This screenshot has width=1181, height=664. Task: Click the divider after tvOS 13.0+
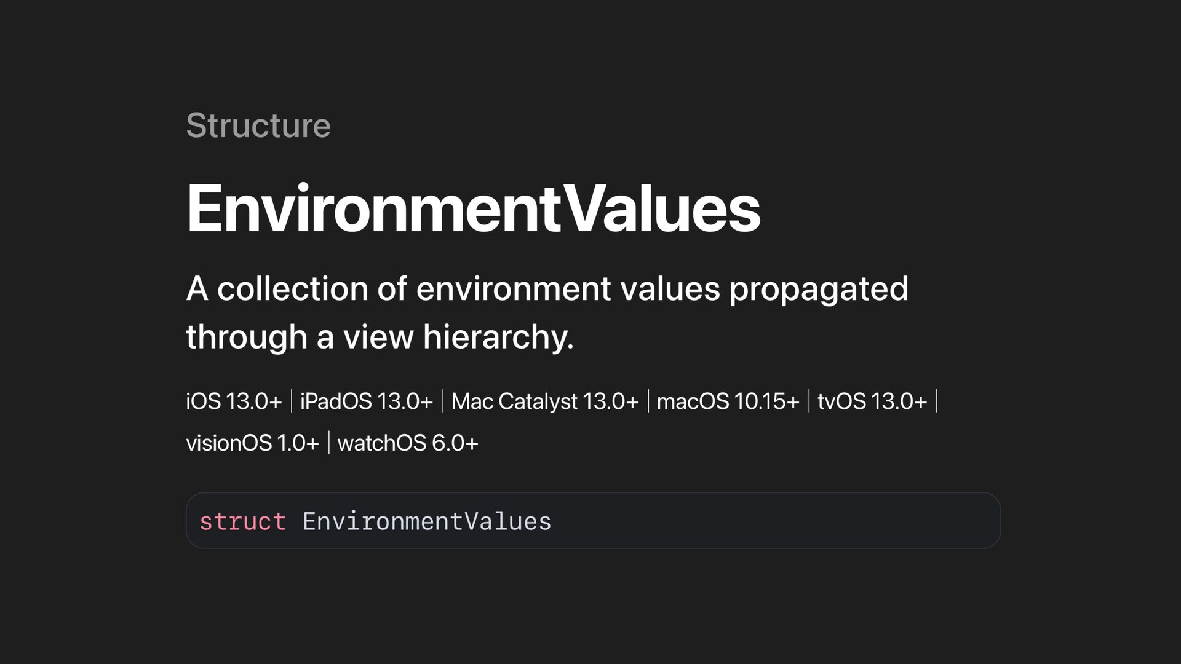pos(937,401)
